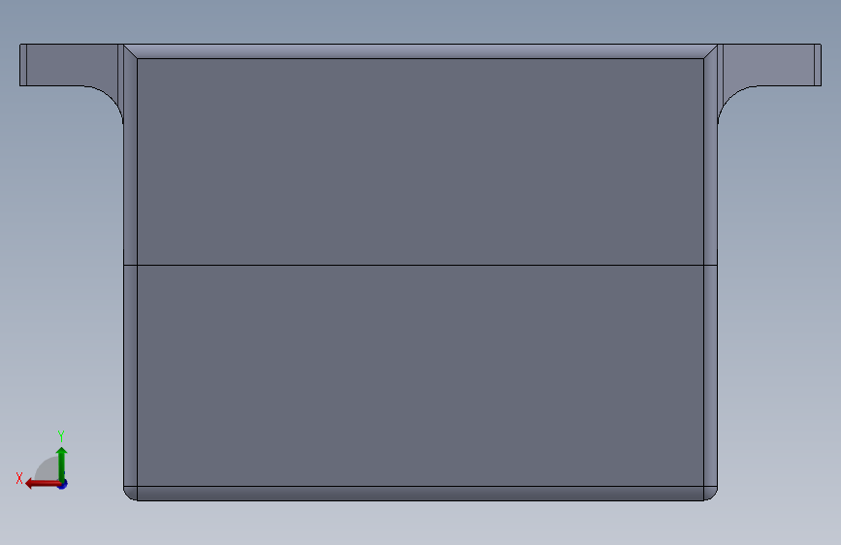This screenshot has height=545, width=841.
Task: Click the red X axis arrow of the triad
Action: coord(42,484)
